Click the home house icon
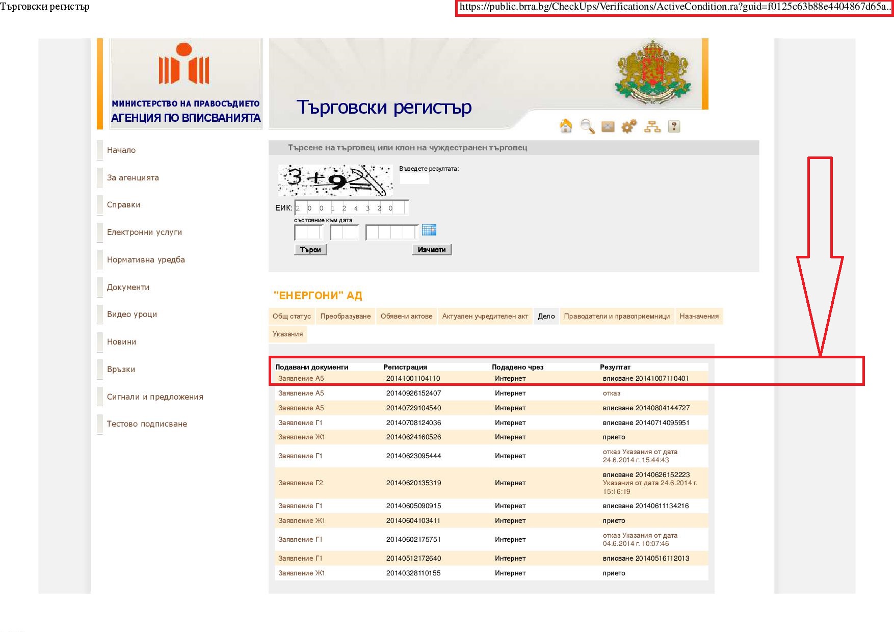894x632 pixels. [566, 126]
